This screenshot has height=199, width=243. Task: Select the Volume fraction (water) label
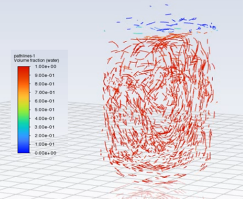pyautogui.click(x=36, y=61)
